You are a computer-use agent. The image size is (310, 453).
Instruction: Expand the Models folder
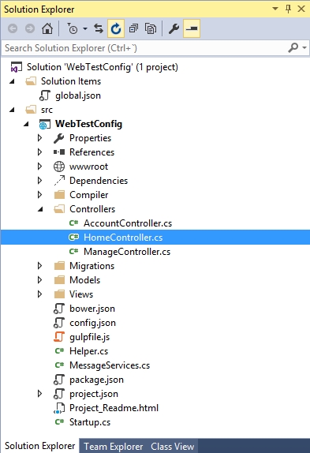pyautogui.click(x=39, y=280)
